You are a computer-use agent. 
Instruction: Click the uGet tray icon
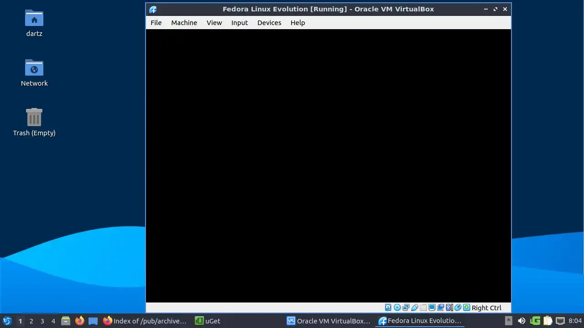click(535, 321)
